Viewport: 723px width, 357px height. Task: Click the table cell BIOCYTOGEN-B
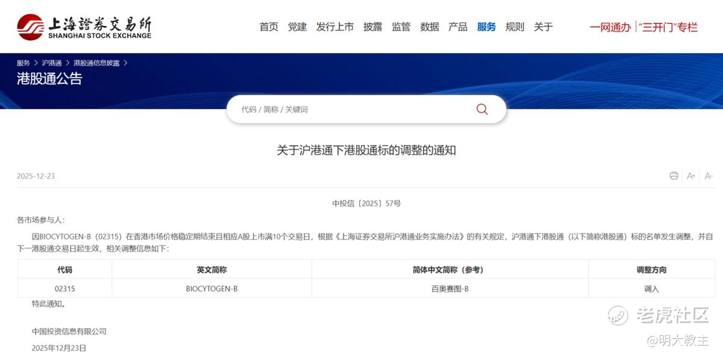tap(212, 289)
